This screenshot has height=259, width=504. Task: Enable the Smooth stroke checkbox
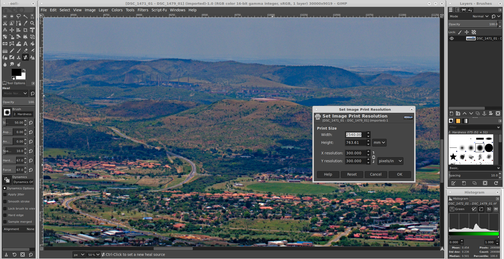(5, 201)
